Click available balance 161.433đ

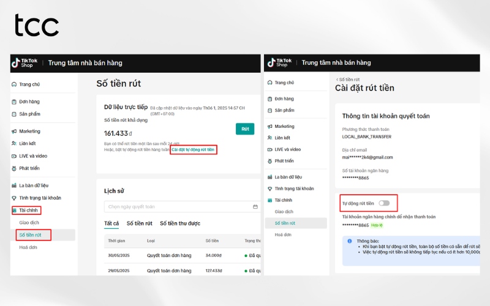118,133
